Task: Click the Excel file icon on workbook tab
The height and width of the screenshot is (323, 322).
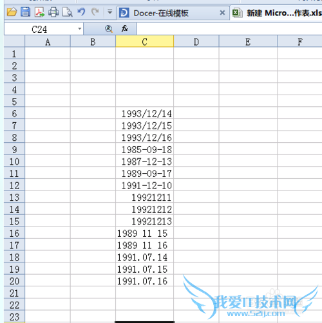Action: point(238,13)
